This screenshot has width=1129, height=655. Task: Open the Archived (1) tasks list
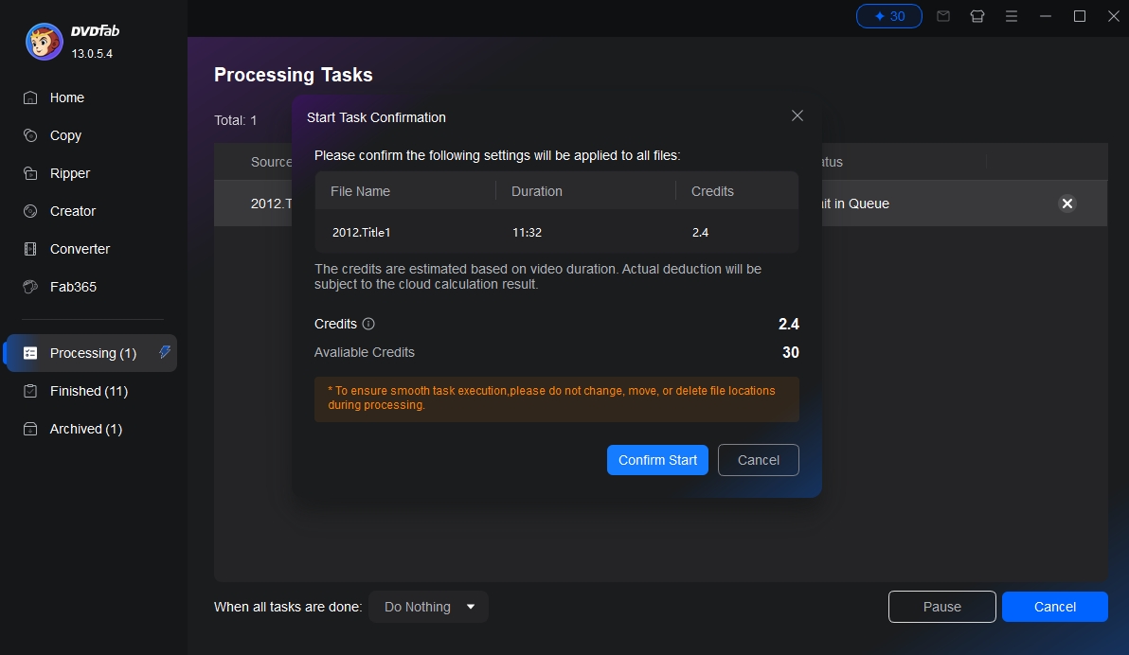coord(85,429)
